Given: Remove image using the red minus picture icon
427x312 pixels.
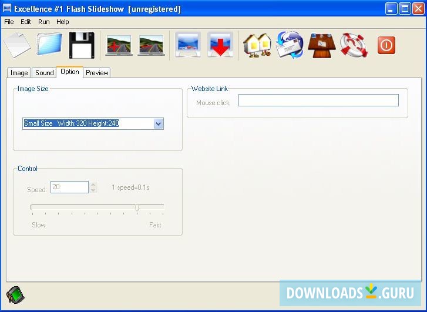Looking at the screenshot, I should pyautogui.click(x=151, y=45).
